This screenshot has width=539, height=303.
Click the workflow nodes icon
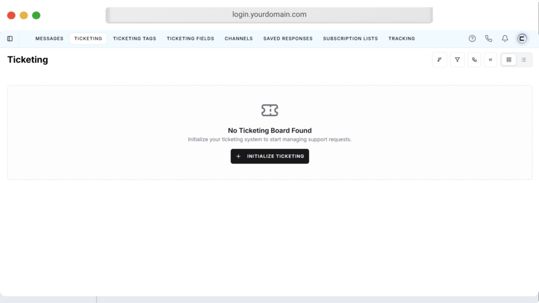tap(474, 60)
